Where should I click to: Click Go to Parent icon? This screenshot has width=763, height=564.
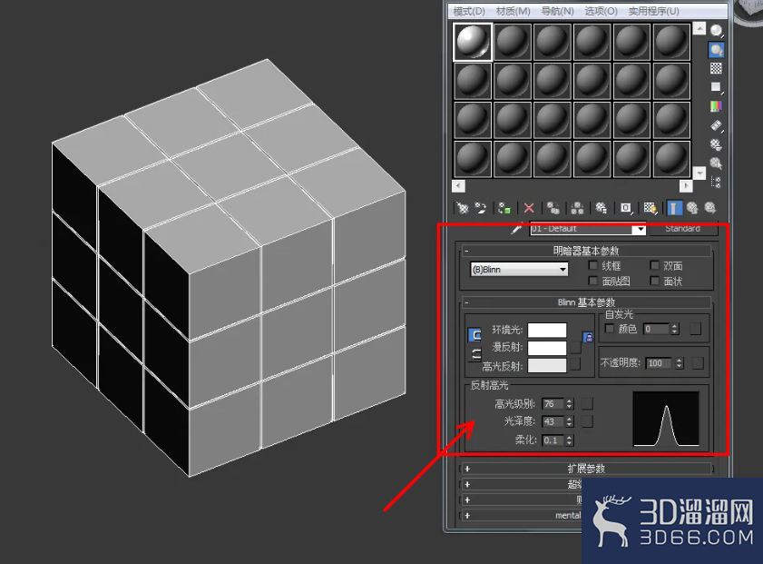click(692, 209)
